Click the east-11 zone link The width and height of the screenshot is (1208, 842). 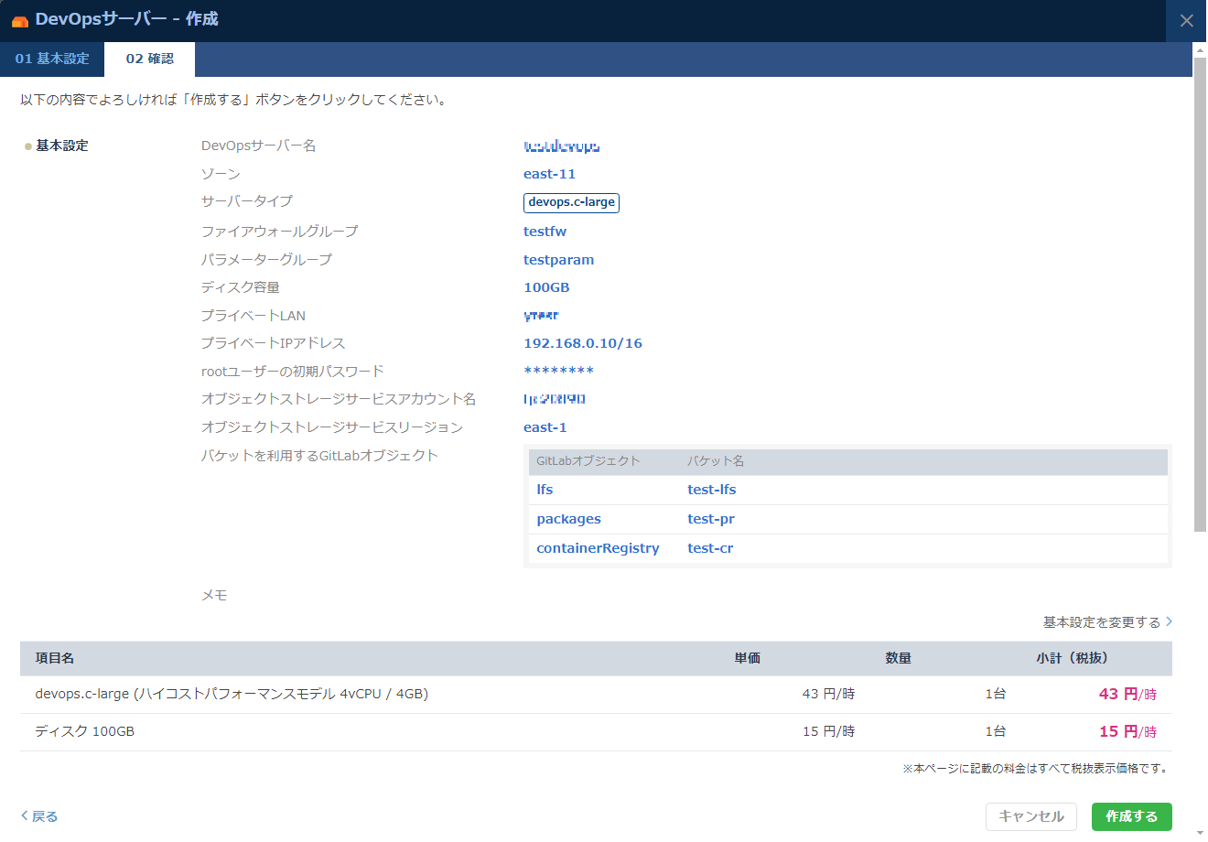549,174
